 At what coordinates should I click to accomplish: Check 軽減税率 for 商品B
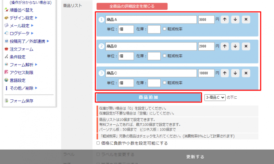(165, 56)
